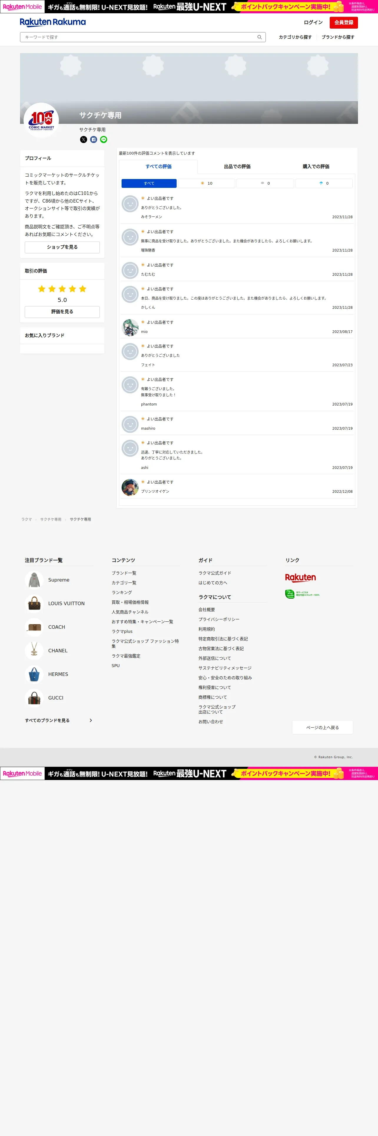Click first サクチケ専用 breadcrumb link
Screen dimensions: 378x1136
pos(51,520)
